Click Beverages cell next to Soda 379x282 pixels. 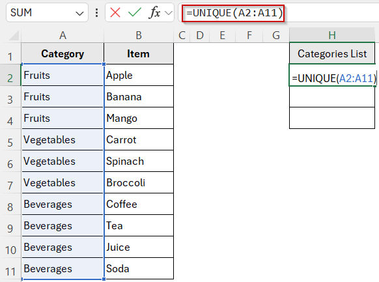pos(63,269)
